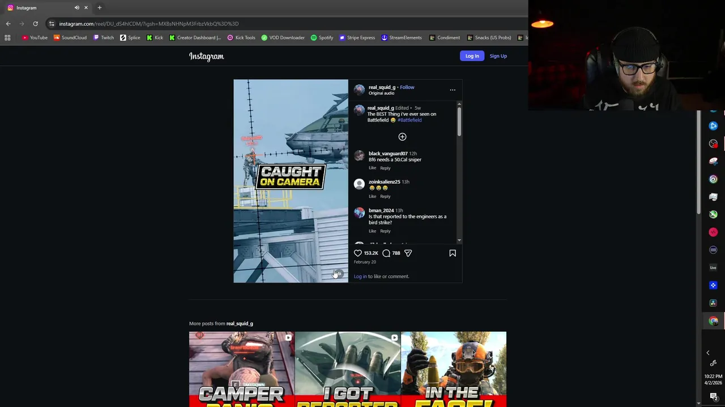
Task: Open the Stripe Express bookmark
Action: 357,37
